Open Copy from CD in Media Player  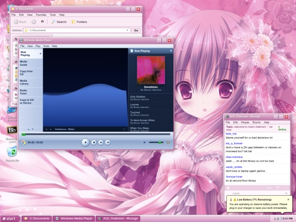(x=30, y=73)
